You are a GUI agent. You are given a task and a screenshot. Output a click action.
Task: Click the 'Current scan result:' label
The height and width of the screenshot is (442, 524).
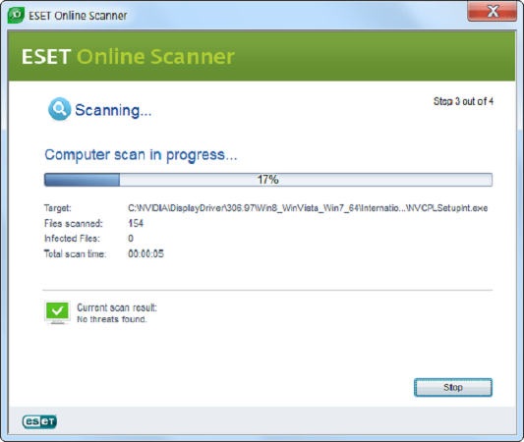click(117, 307)
